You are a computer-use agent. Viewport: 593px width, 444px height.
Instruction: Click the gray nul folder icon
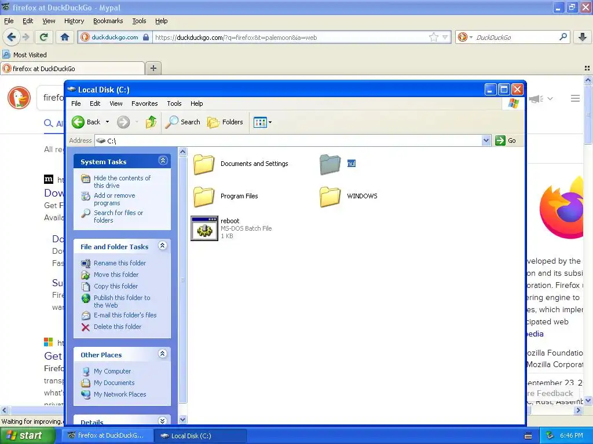pos(330,164)
